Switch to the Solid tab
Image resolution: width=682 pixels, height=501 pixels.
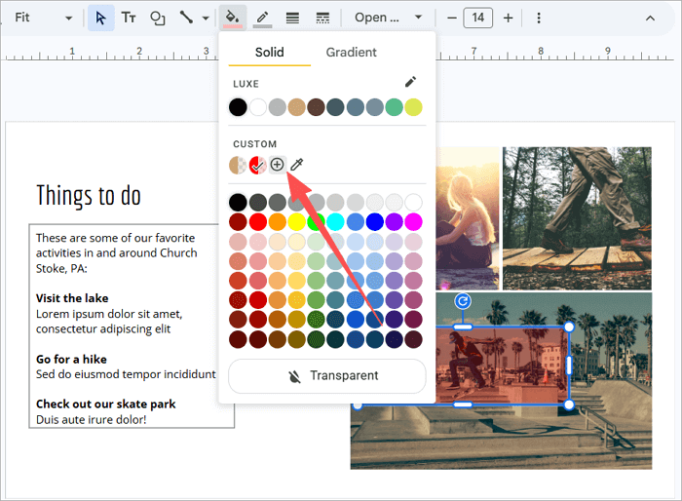pos(269,53)
